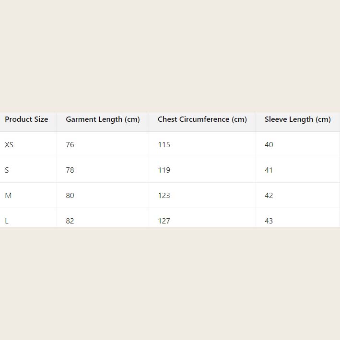Click garment length value 80
The height and width of the screenshot is (340, 340).
tap(70, 196)
